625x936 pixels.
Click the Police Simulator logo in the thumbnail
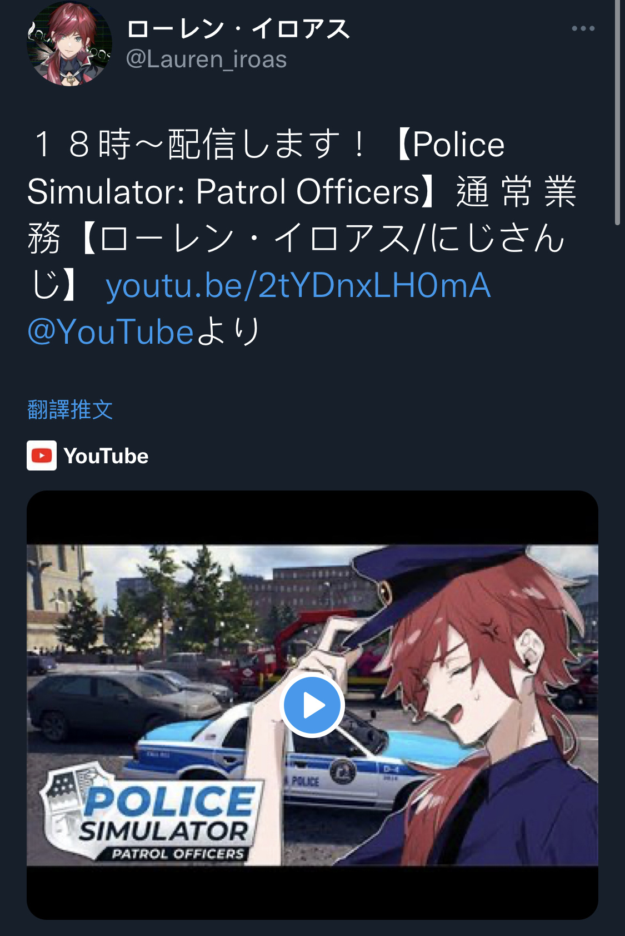[x=151, y=814]
